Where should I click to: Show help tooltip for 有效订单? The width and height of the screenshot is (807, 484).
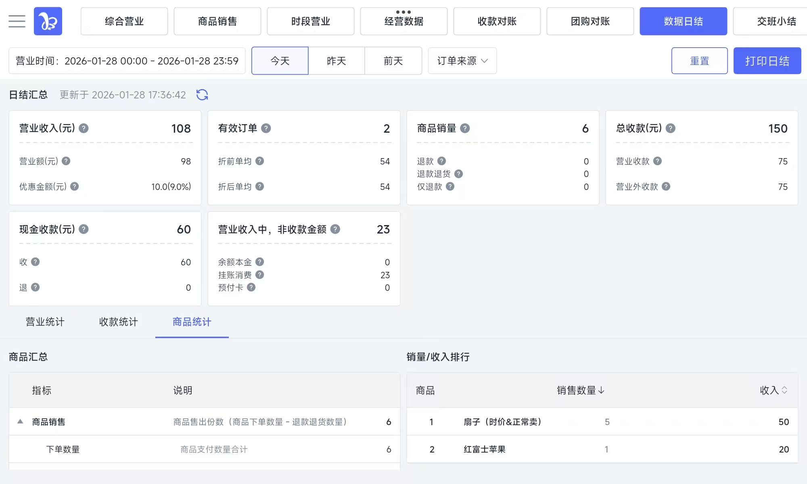coord(266,128)
